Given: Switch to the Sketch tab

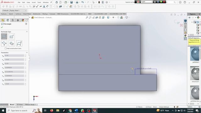Looking at the screenshot, I should tap(11, 14).
